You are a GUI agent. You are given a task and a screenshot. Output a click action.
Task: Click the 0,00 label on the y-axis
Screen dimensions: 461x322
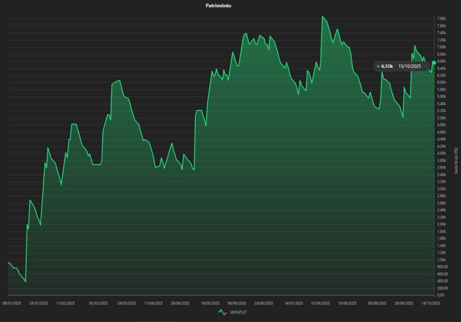(441, 295)
